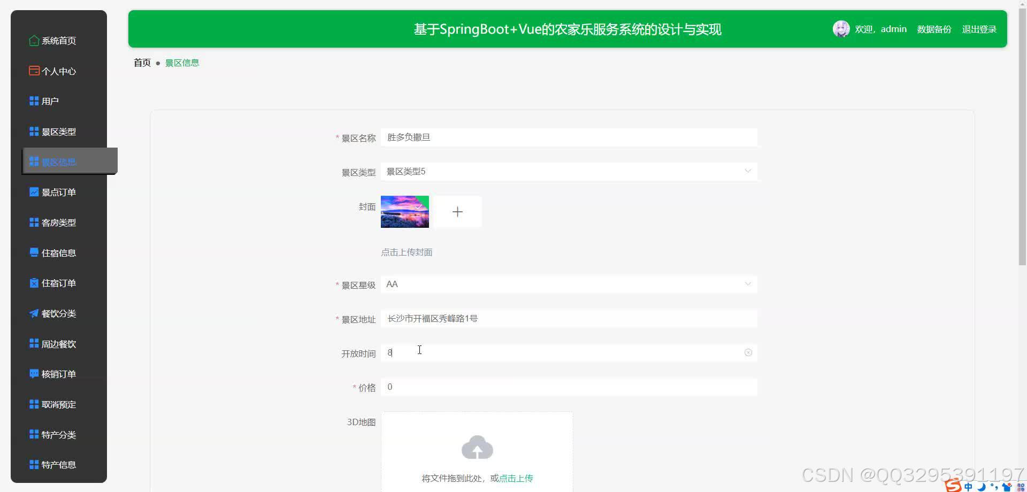
Task: Click the 3D地图 field label
Action: tap(361, 422)
